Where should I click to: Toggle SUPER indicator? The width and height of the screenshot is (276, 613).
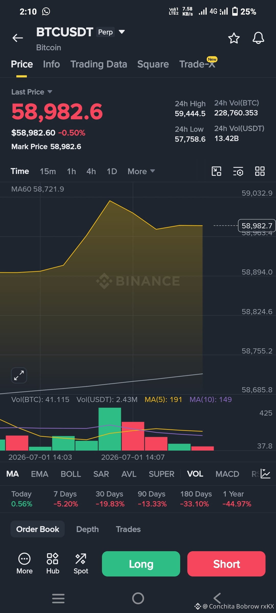click(x=162, y=474)
